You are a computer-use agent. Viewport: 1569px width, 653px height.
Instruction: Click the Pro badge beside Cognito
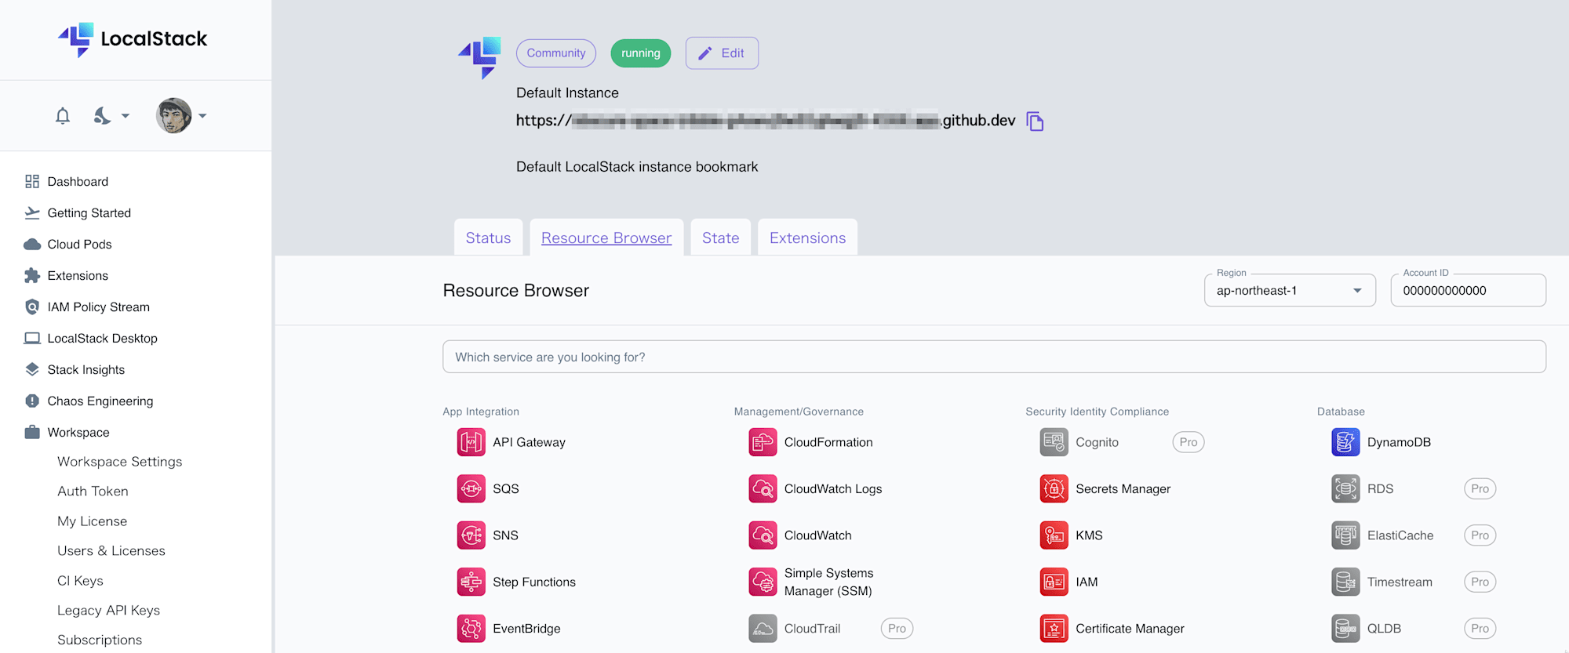(x=1189, y=442)
